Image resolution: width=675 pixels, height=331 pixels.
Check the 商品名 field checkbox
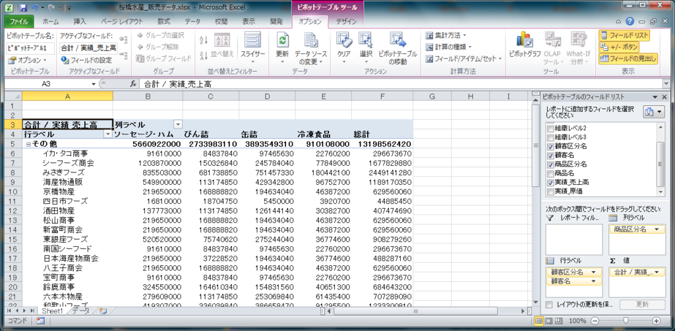pos(550,173)
